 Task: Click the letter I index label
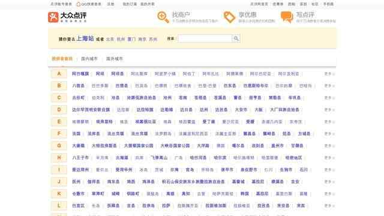(59, 170)
